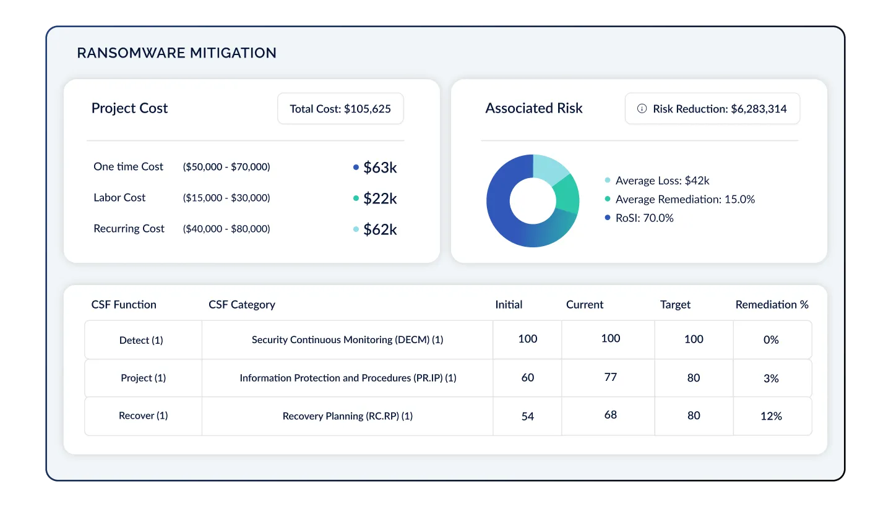Click the CSF Function column header
891x507 pixels.
124,304
